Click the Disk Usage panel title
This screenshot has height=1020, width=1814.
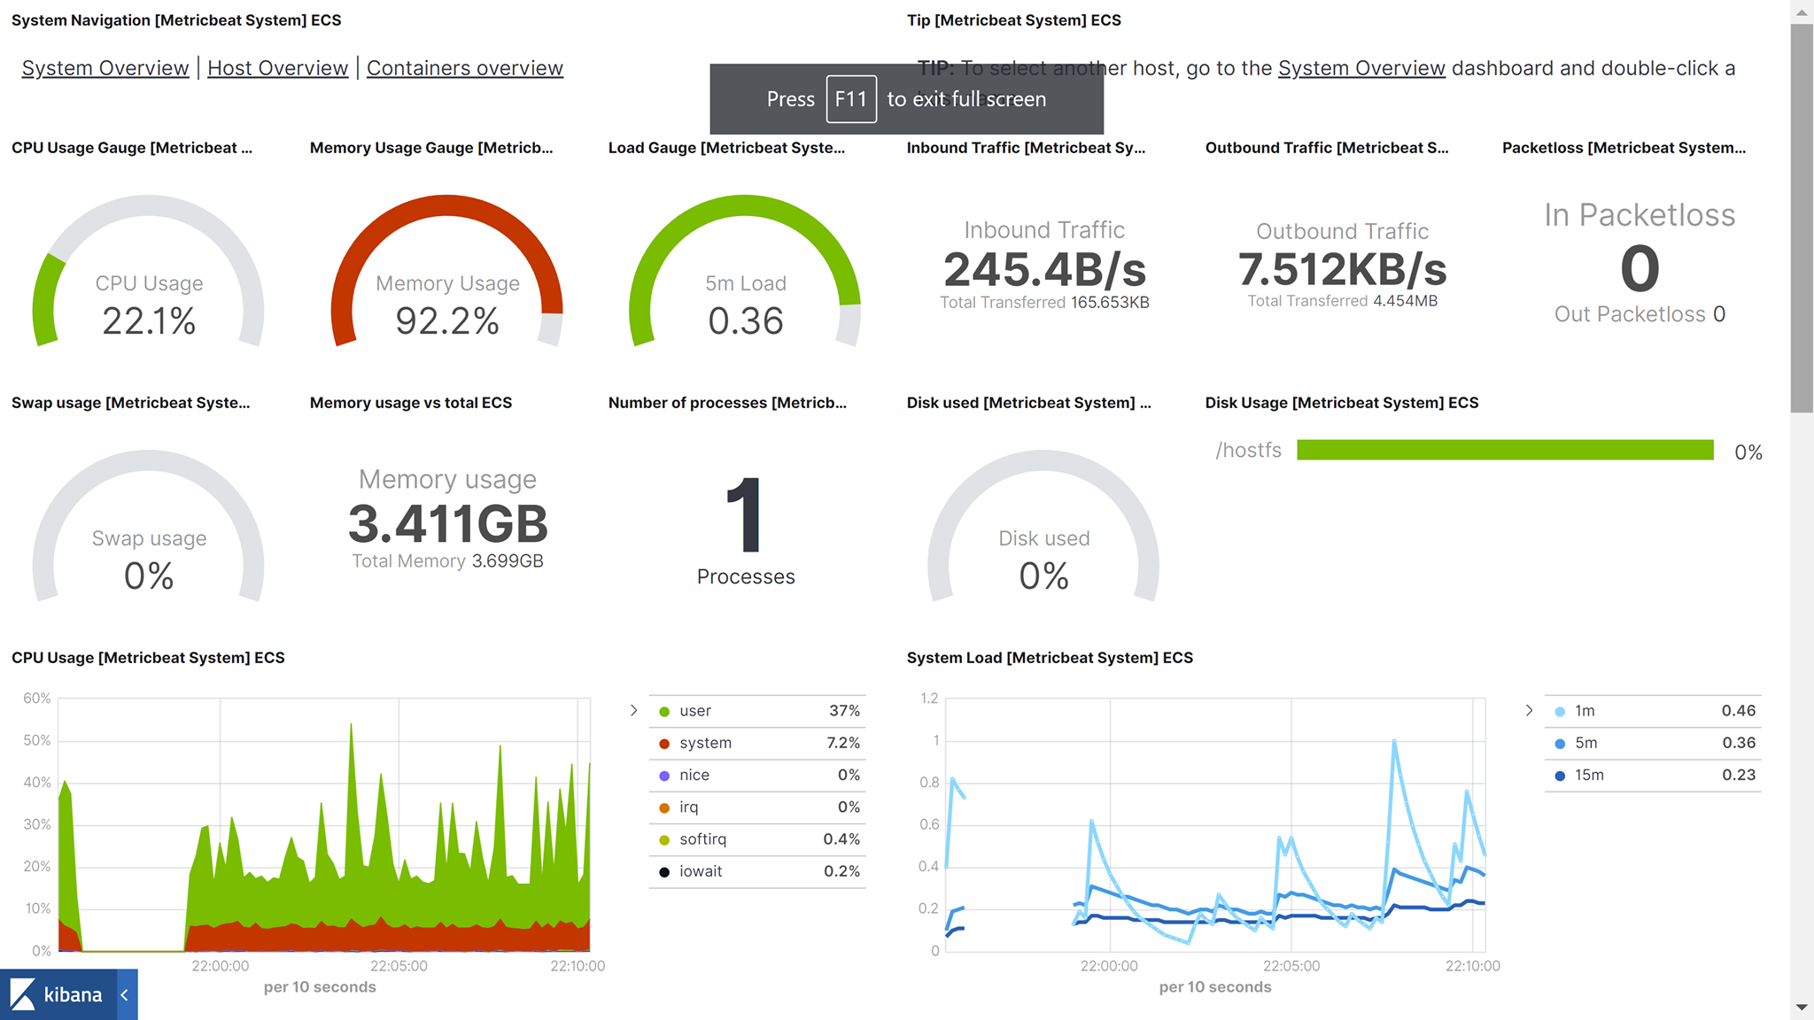click(1342, 403)
